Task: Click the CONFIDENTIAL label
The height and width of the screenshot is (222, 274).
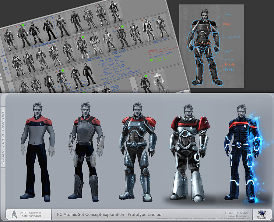Action: (237, 213)
